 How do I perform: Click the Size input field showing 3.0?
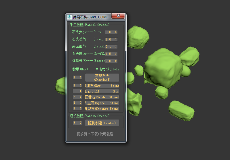pyautogui.click(x=109, y=32)
